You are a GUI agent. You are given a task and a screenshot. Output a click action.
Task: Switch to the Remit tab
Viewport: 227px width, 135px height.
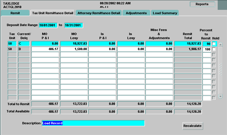click(15, 13)
